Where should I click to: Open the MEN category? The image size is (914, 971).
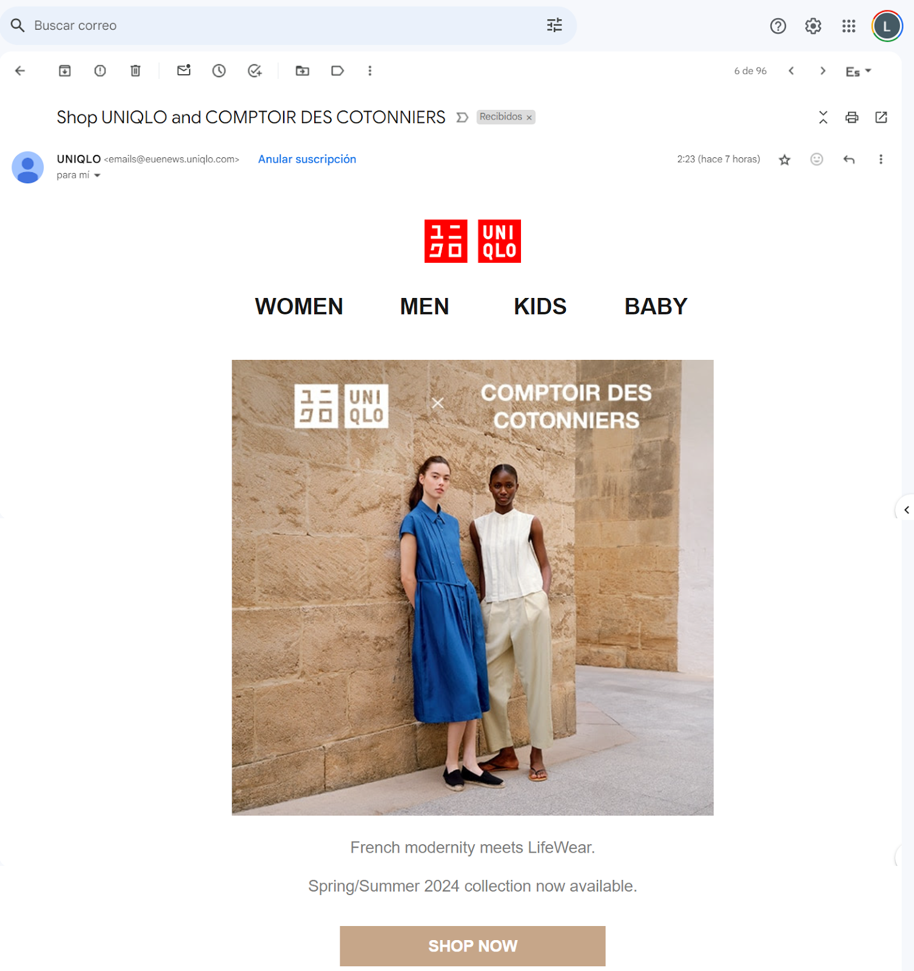pyautogui.click(x=425, y=306)
